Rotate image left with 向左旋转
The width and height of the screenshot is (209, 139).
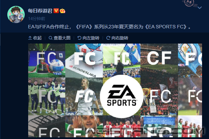coord(88,38)
